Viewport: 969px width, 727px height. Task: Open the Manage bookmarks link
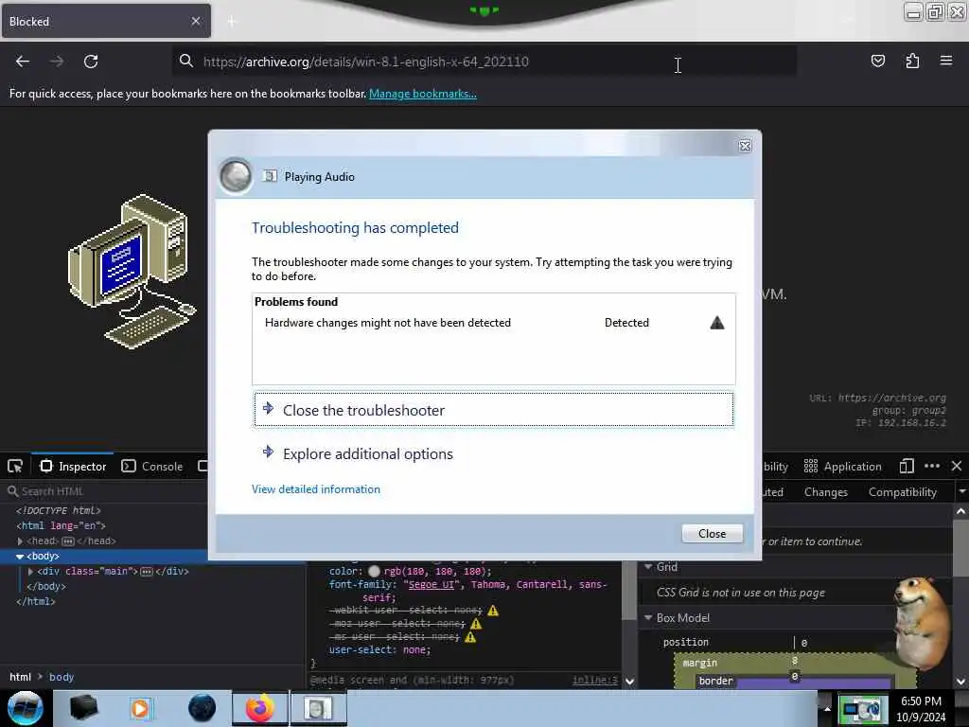click(x=423, y=94)
